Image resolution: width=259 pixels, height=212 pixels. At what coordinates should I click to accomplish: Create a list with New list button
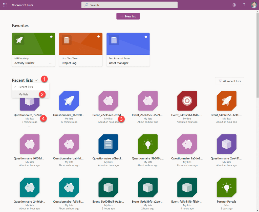[x=128, y=16]
